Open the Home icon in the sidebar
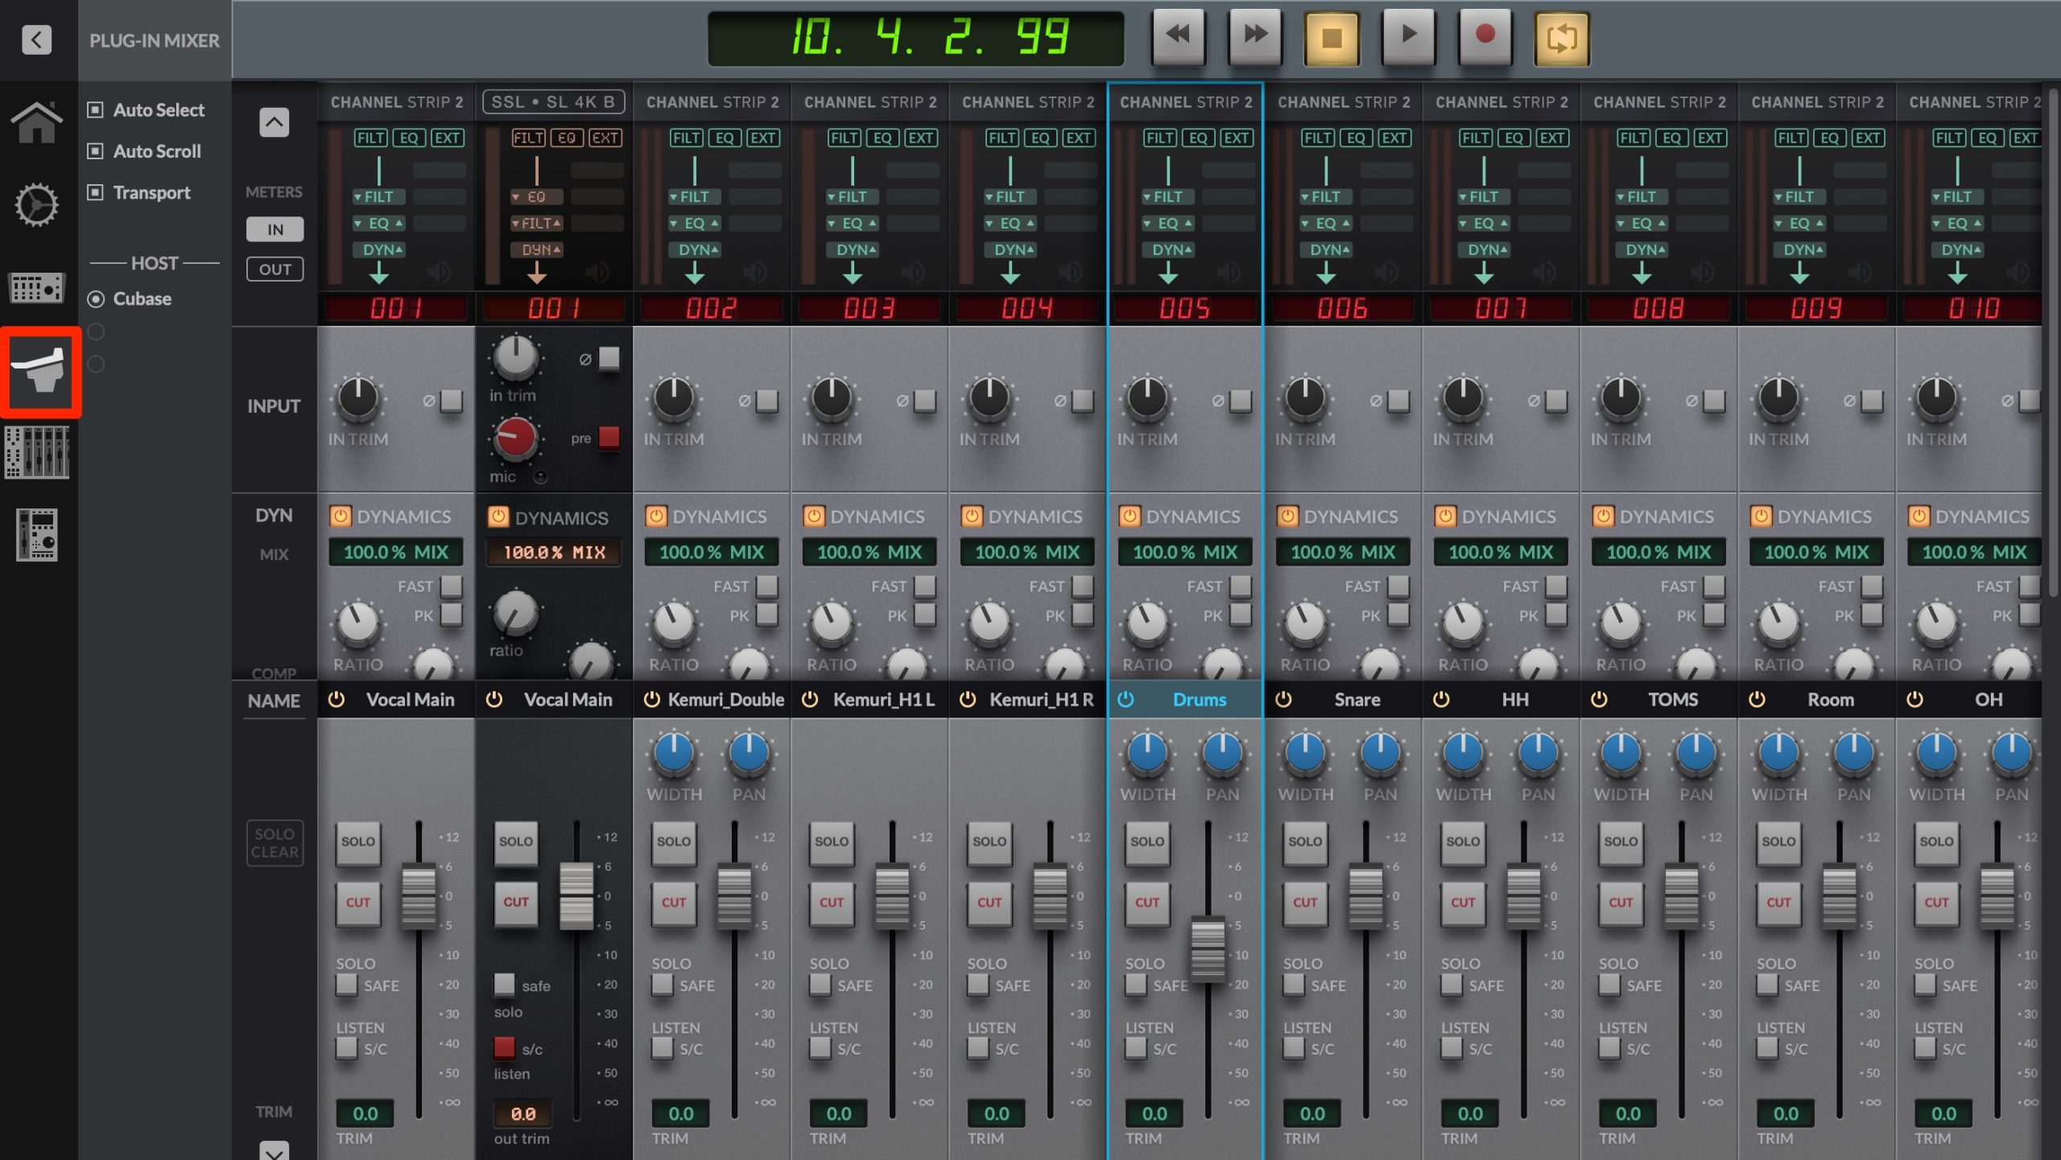Image resolution: width=2061 pixels, height=1160 pixels. (x=36, y=123)
